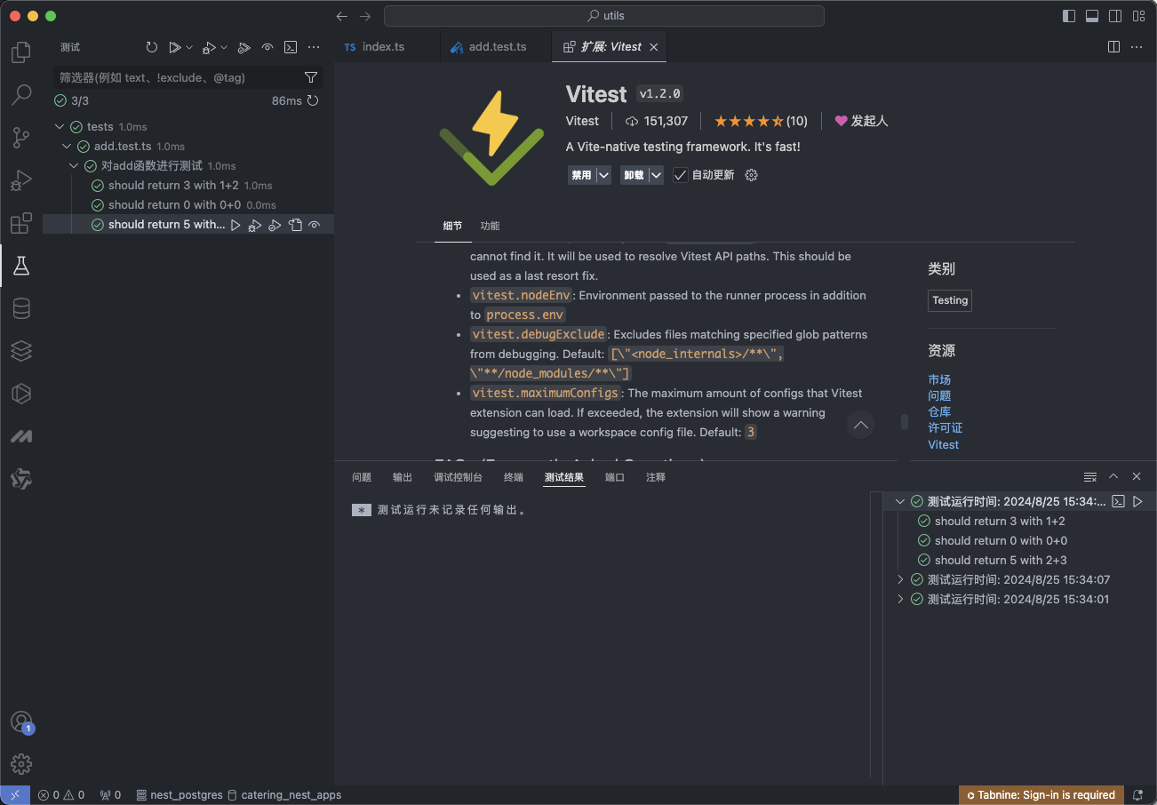Rerun last run icon next to 86ms
The height and width of the screenshot is (805, 1157).
point(313,100)
